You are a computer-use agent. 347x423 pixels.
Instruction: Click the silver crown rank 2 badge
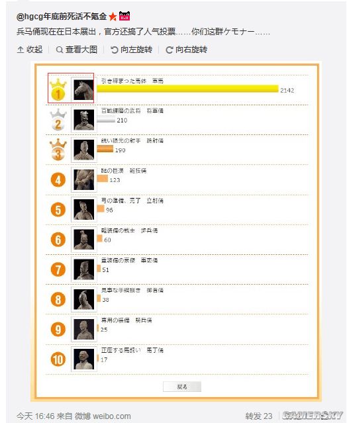click(x=58, y=120)
